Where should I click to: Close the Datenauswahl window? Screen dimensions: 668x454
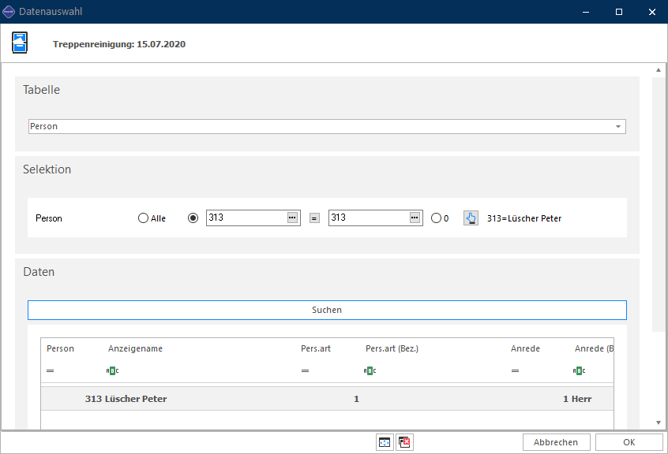[651, 12]
